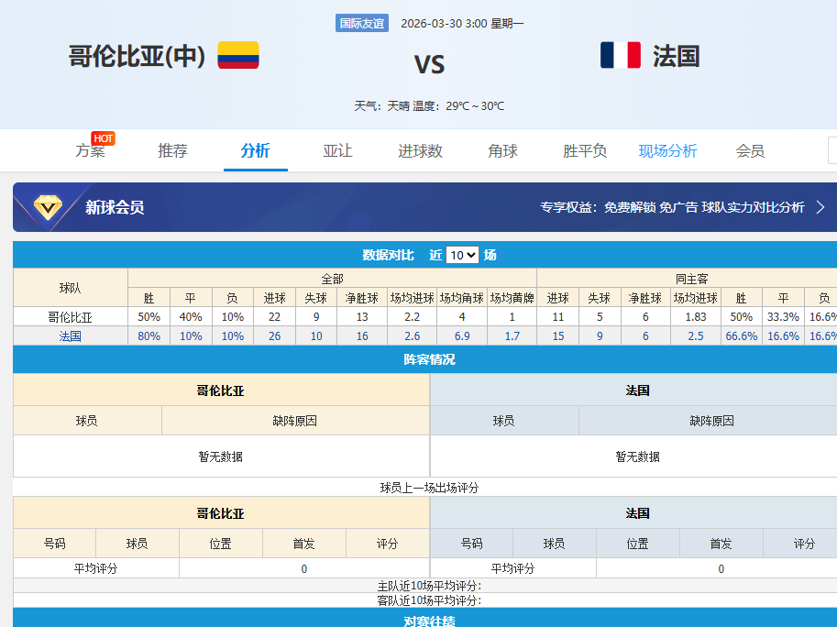This screenshot has height=627, width=837.
Task: Click the 国际友谊 league badge
Action: [362, 24]
